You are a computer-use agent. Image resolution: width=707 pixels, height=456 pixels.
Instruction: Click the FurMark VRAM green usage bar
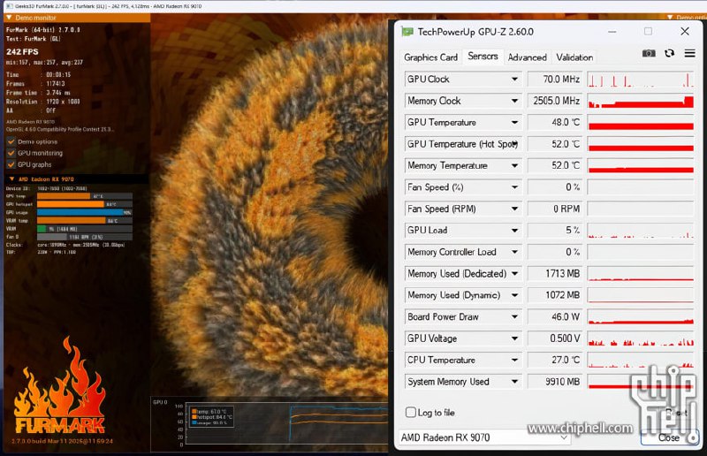pos(42,229)
